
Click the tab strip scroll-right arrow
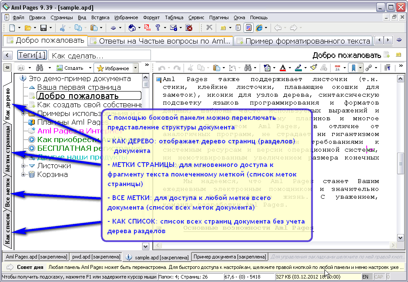click(388, 40)
